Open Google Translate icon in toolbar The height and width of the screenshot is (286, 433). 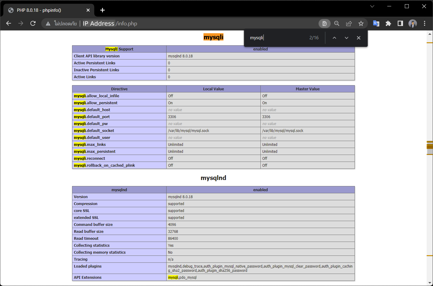coord(376,23)
